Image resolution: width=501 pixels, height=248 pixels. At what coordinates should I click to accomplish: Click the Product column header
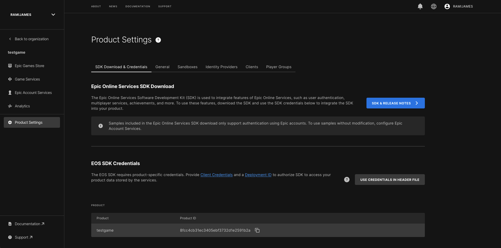103,218
